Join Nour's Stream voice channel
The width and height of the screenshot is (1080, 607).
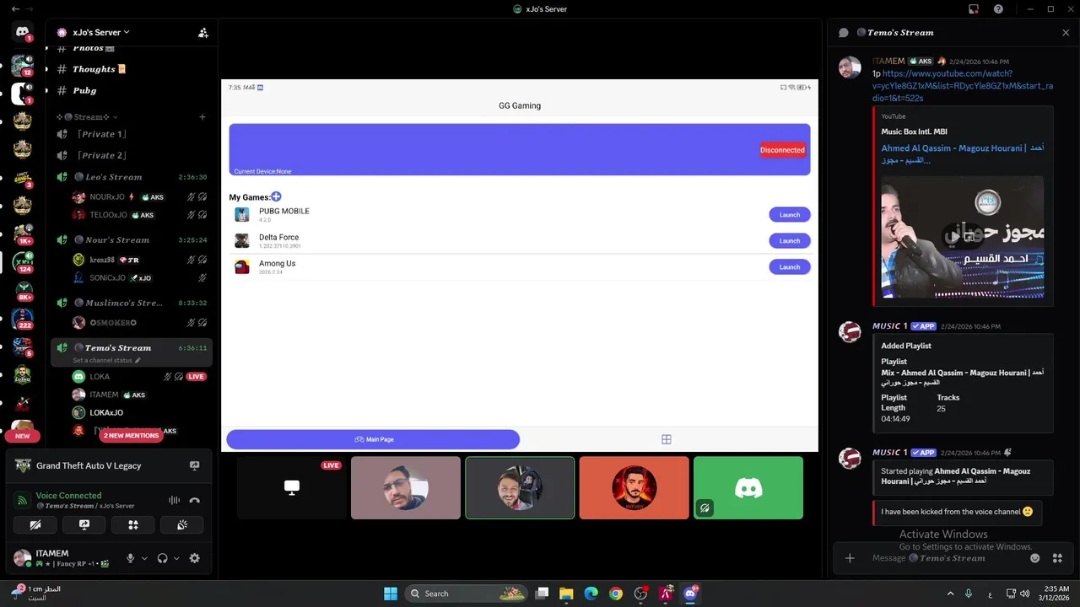point(131,239)
